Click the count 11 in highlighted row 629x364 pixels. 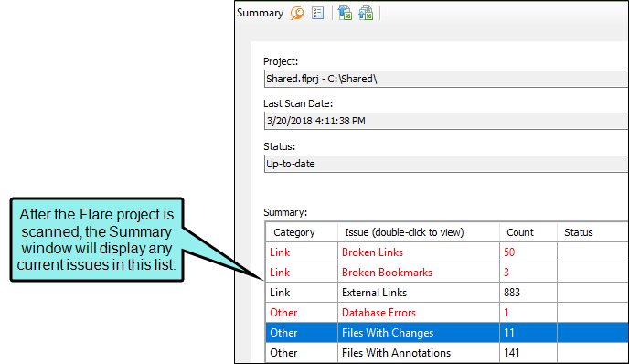coord(509,332)
